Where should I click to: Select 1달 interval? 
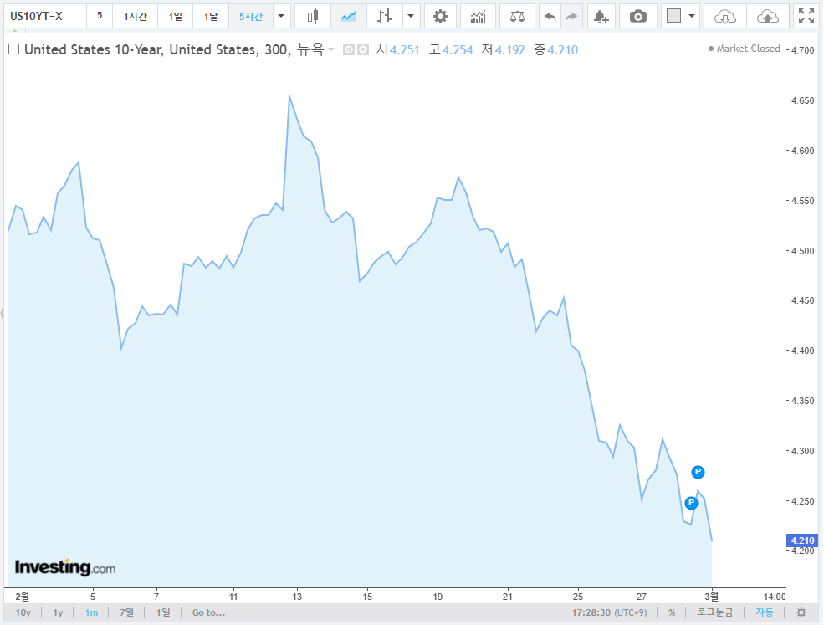point(211,16)
